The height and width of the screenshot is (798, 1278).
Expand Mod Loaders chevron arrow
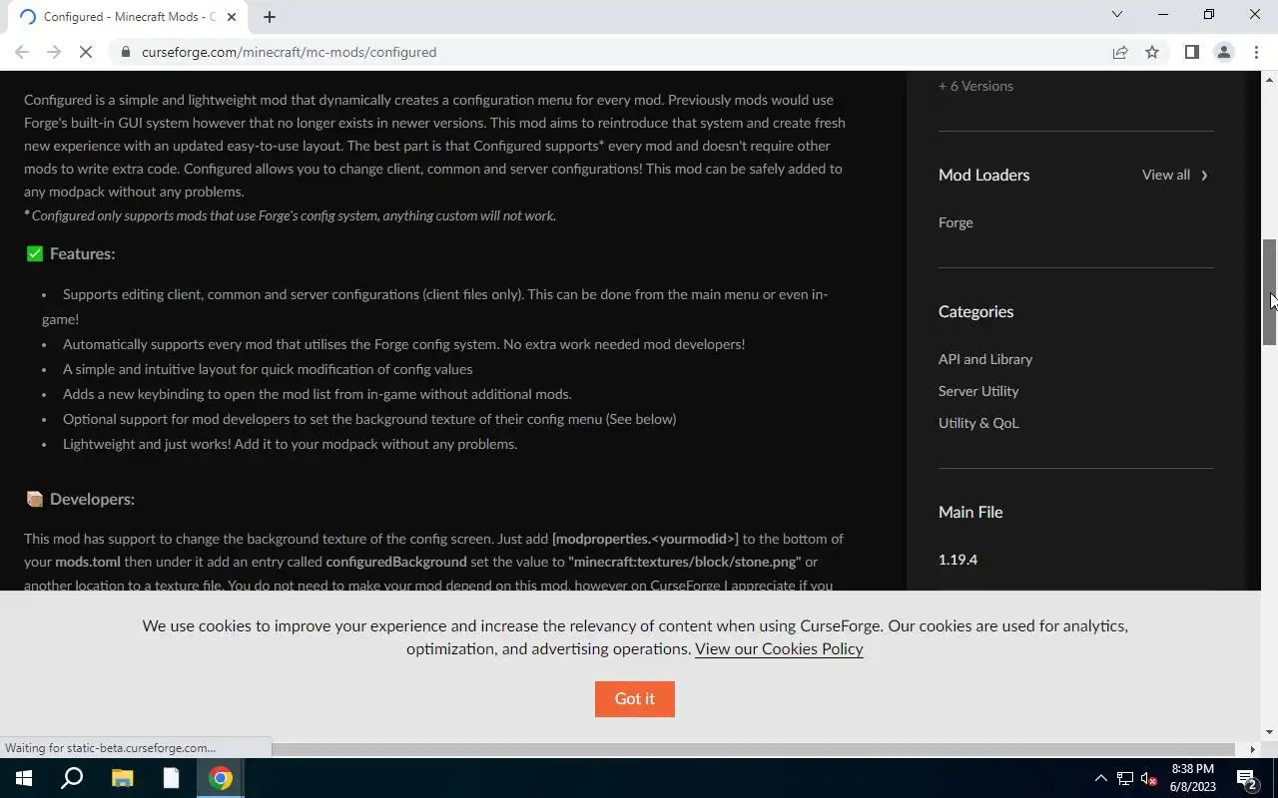click(x=1204, y=176)
